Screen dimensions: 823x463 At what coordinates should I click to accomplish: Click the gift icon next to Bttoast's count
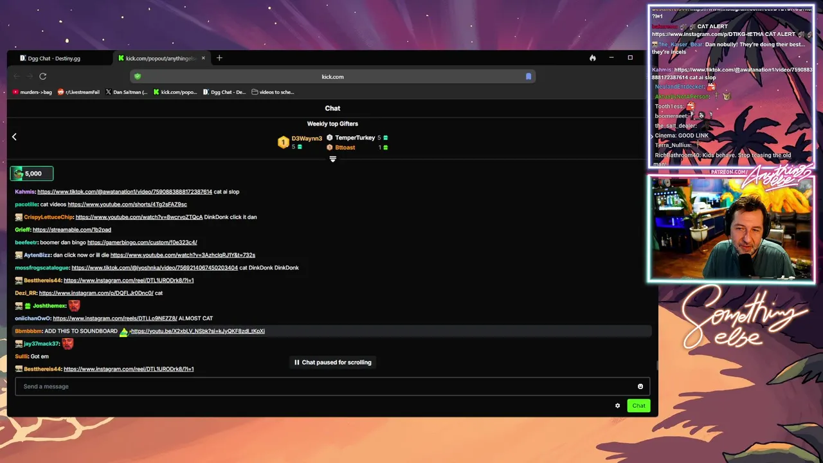click(x=385, y=147)
